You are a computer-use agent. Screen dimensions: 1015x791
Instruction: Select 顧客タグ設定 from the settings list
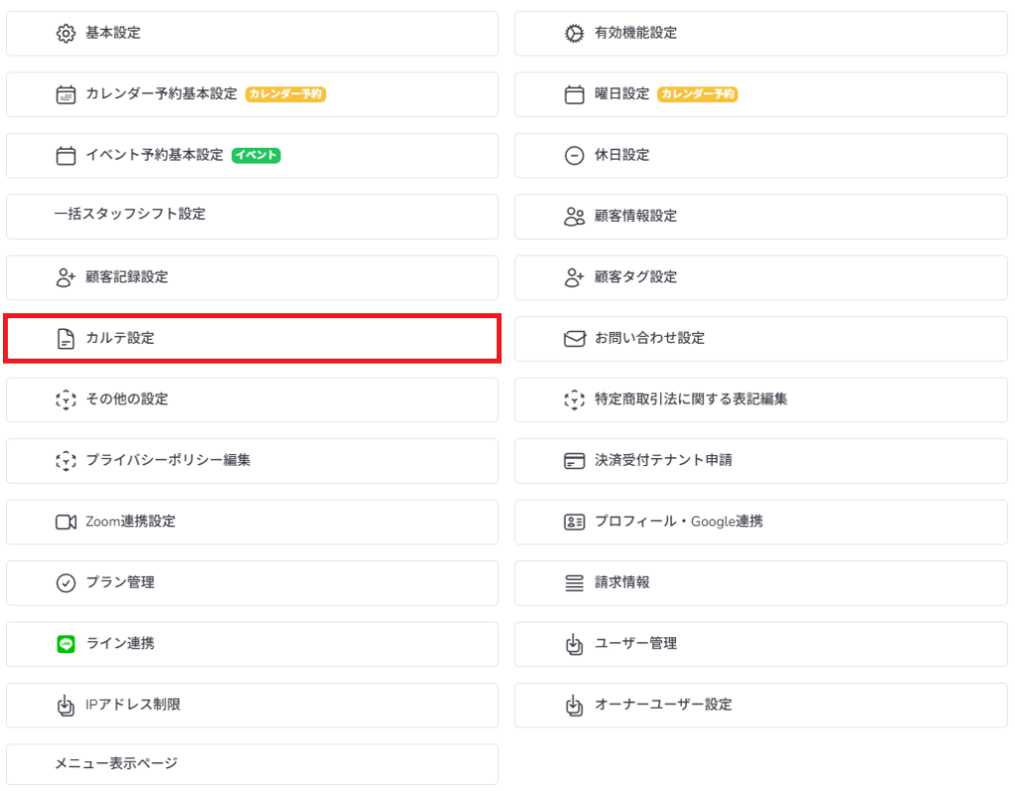635,278
